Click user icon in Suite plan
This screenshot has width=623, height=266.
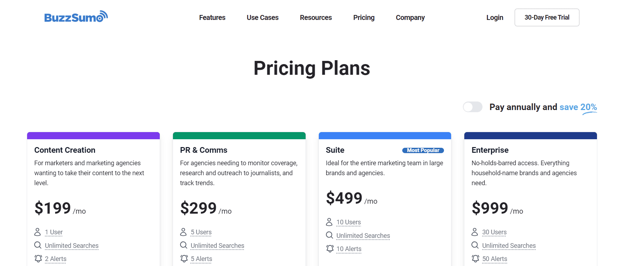pos(329,222)
